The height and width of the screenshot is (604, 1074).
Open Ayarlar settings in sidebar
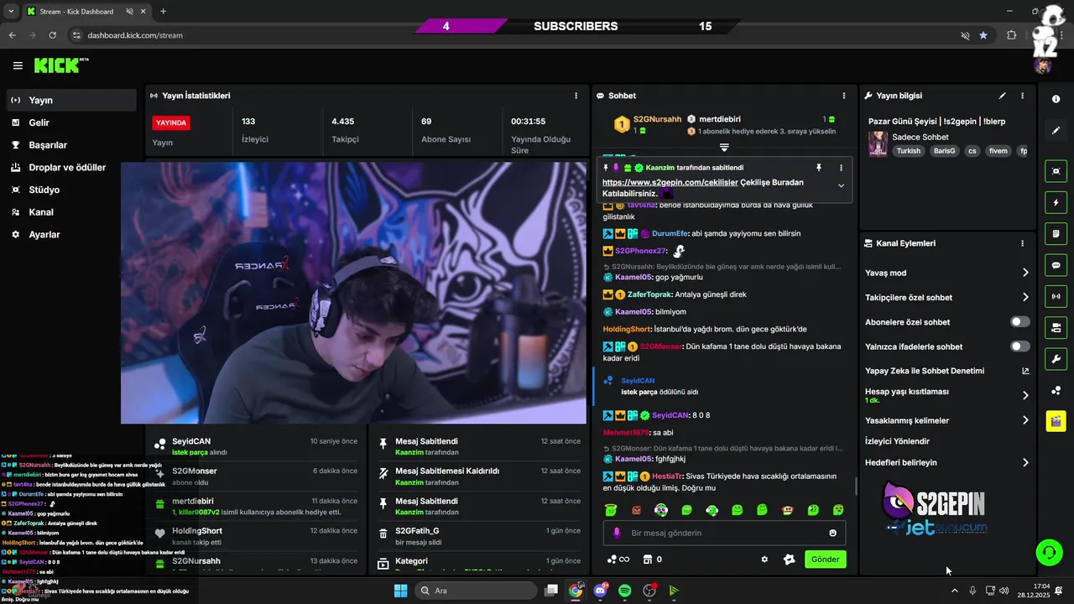tap(70, 235)
